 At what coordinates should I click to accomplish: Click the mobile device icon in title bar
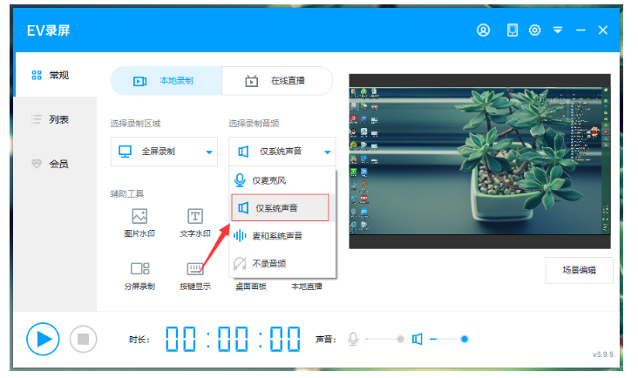(512, 30)
